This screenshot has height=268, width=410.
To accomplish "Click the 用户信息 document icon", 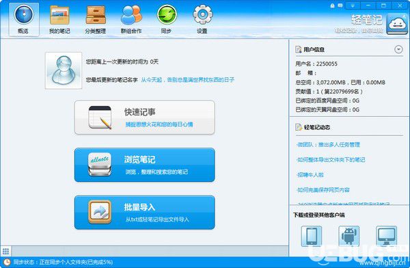I will click(299, 49).
